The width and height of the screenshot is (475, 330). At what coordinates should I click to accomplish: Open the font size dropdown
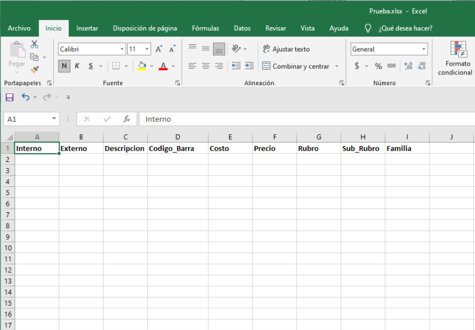147,50
